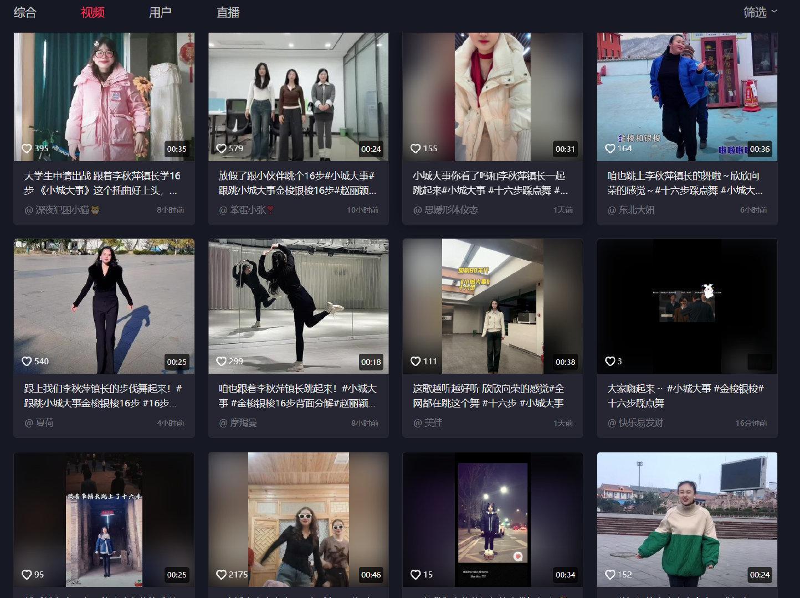The image size is (800, 598).
Task: Open the 用户 tab
Action: click(160, 12)
